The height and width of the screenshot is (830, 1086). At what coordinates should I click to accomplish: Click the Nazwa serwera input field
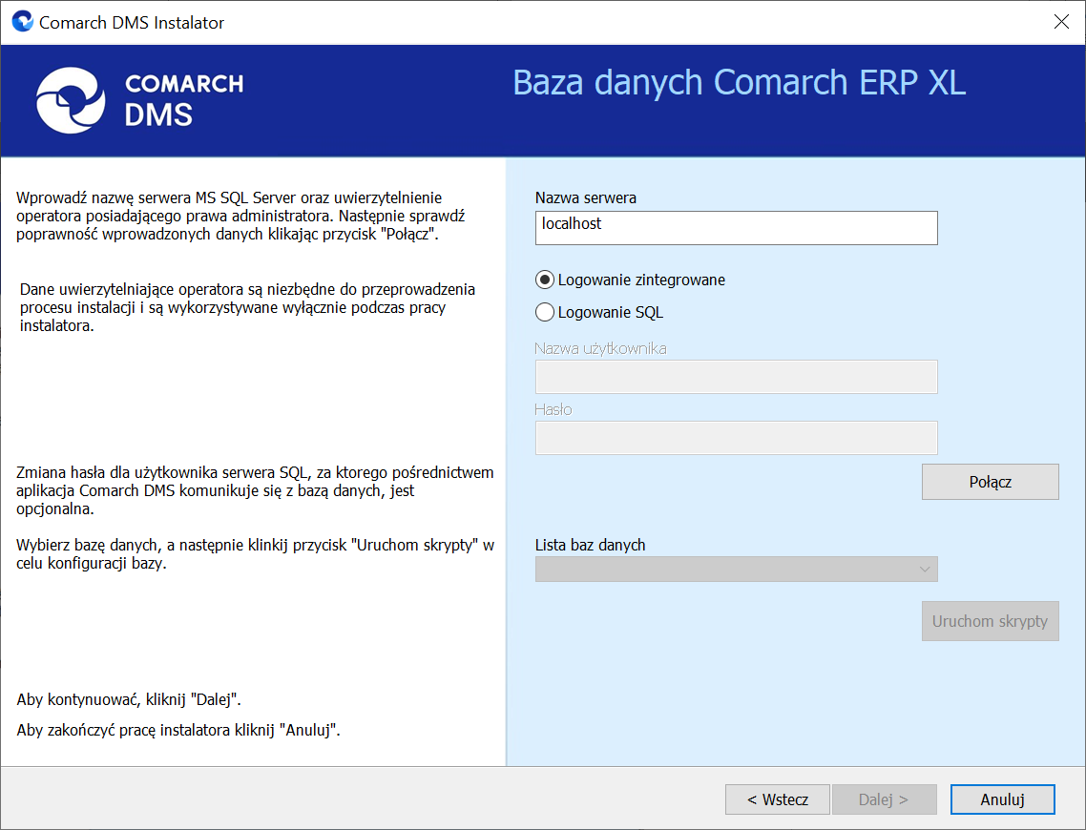[x=736, y=228]
